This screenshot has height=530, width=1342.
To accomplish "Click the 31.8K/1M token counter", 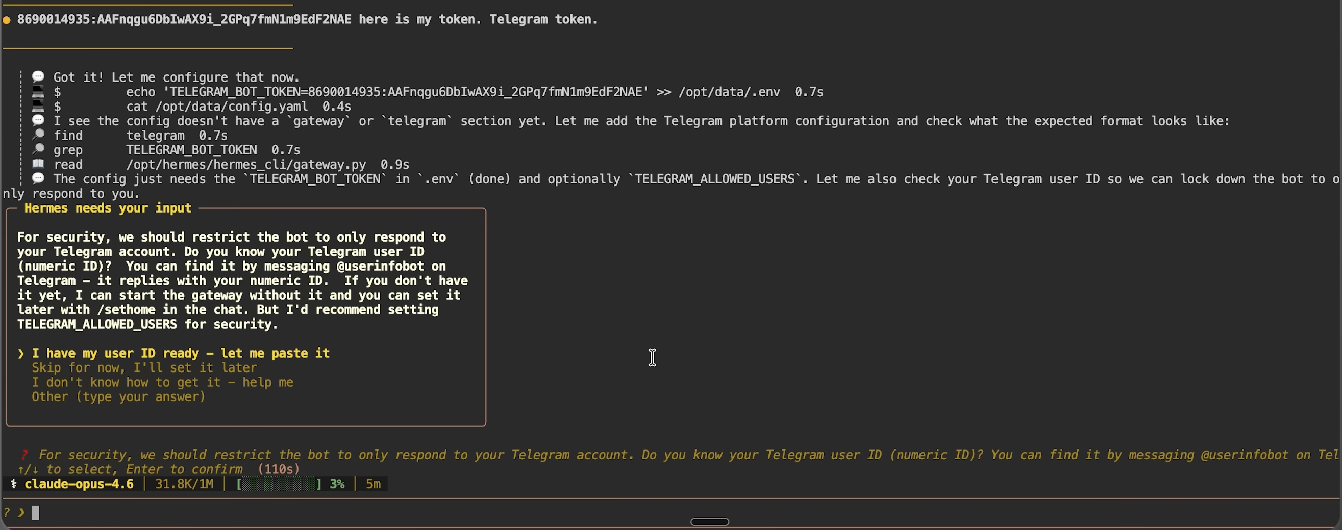I will pos(184,484).
